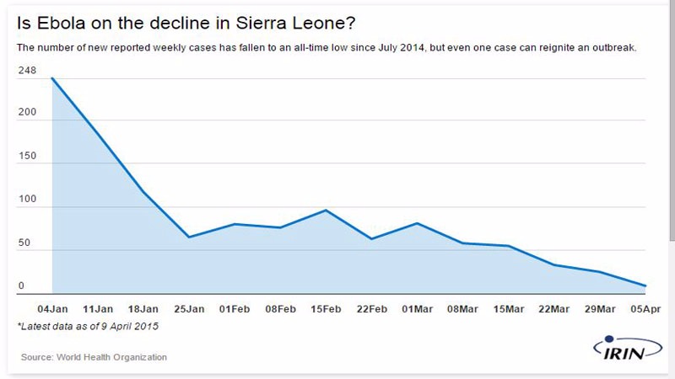Click the 01Mar data point on the line
The width and height of the screenshot is (675, 379).
pyautogui.click(x=417, y=223)
